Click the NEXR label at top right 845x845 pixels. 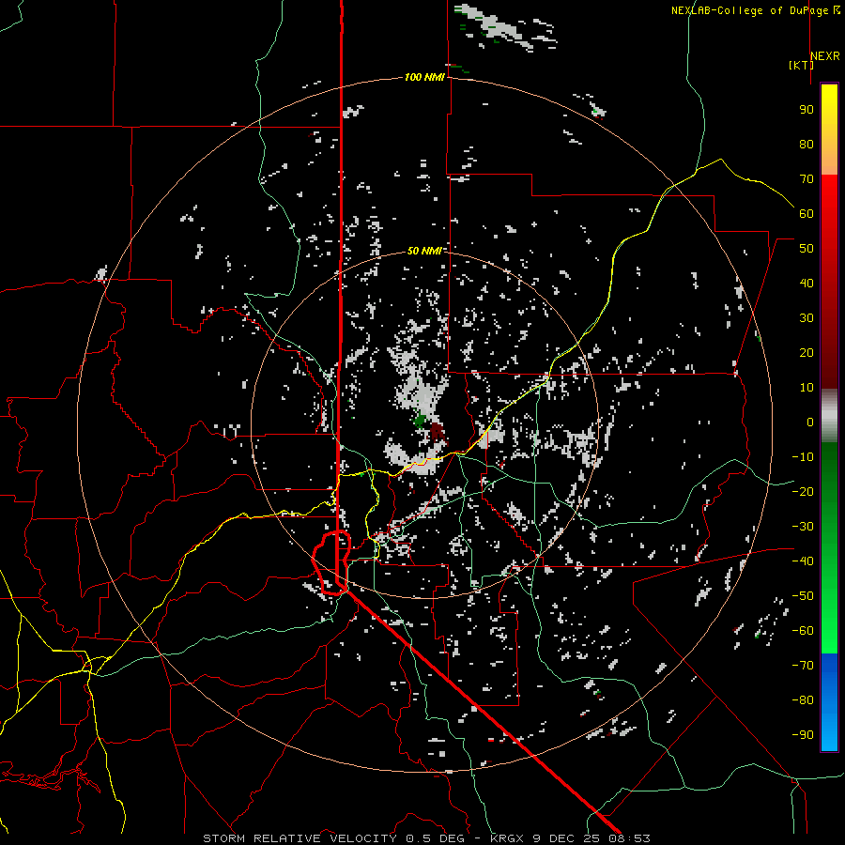click(825, 56)
